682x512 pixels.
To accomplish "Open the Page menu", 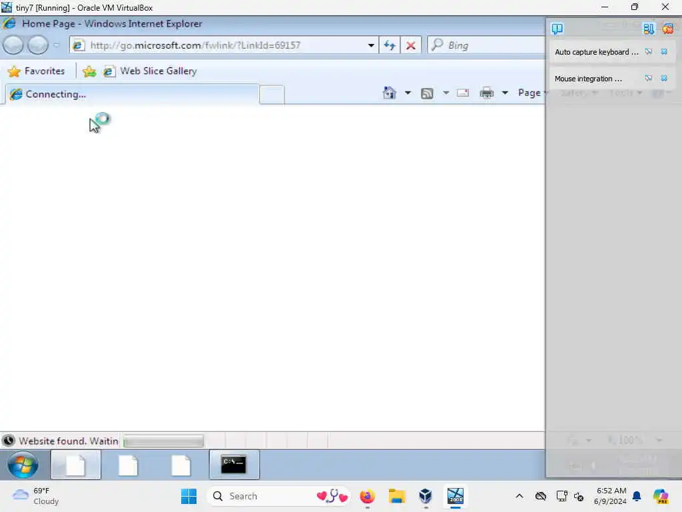I will point(531,93).
